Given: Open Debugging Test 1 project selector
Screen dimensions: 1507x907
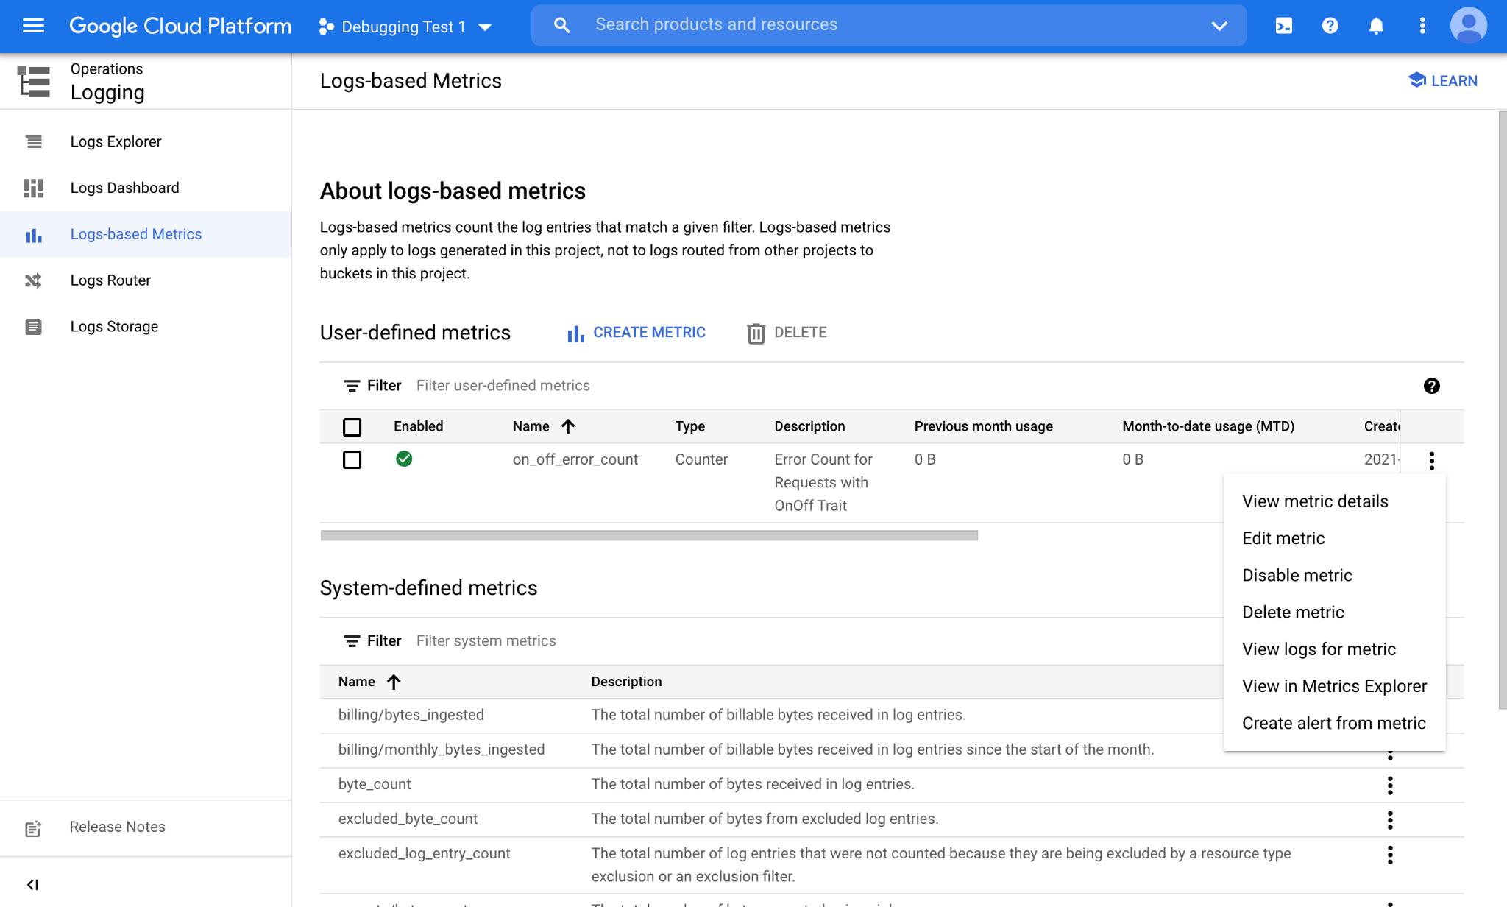Looking at the screenshot, I should tap(405, 27).
